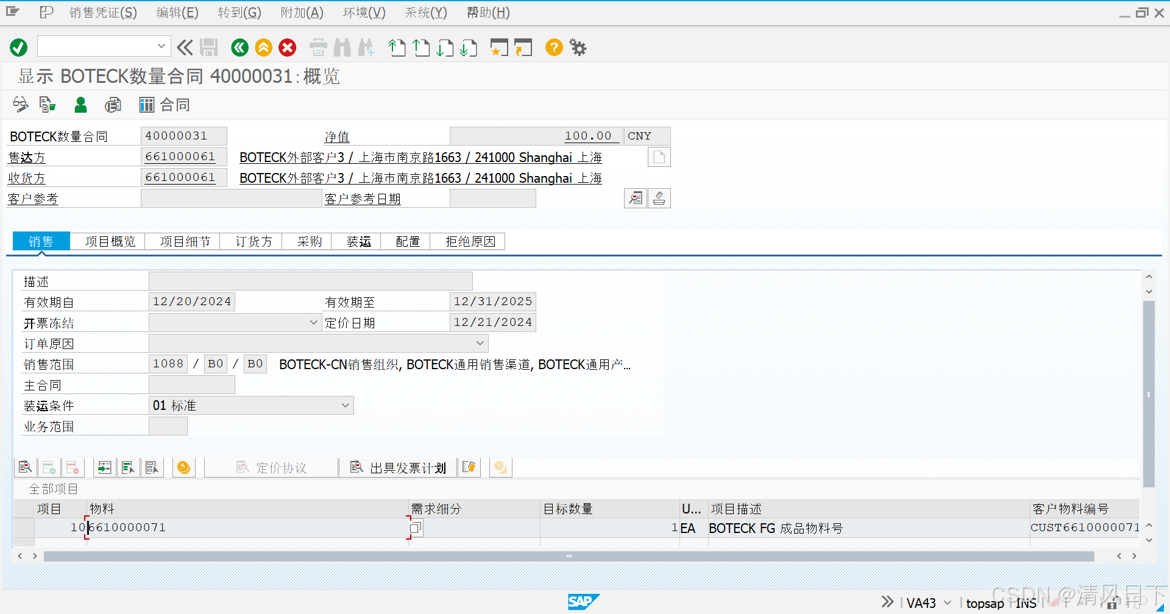The width and height of the screenshot is (1170, 614).
Task: Click the Save icon
Action: (x=208, y=47)
